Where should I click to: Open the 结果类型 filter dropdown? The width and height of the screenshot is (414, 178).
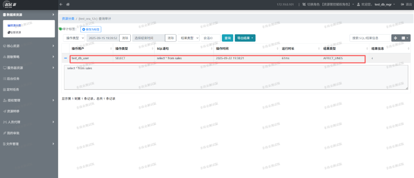tap(189, 38)
